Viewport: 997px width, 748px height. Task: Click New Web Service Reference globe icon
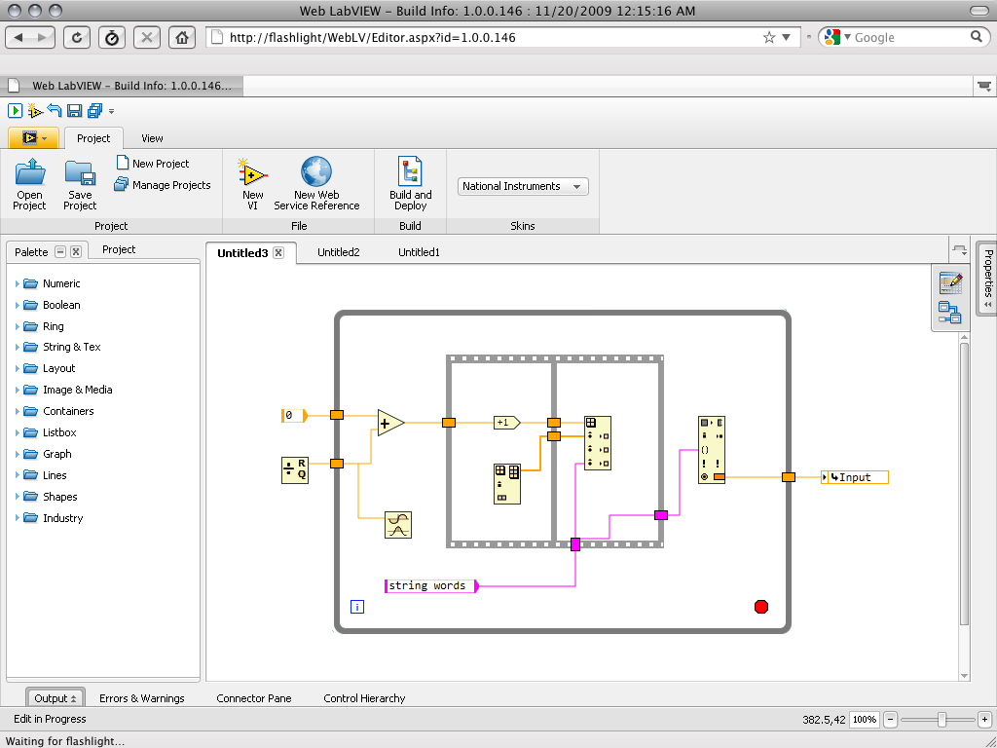coord(316,172)
